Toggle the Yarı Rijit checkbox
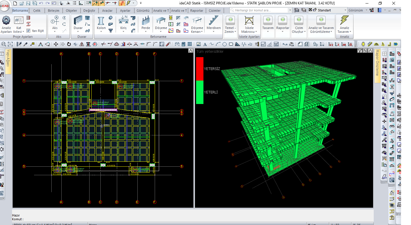411x225 pixels. pyautogui.click(x=28, y=31)
